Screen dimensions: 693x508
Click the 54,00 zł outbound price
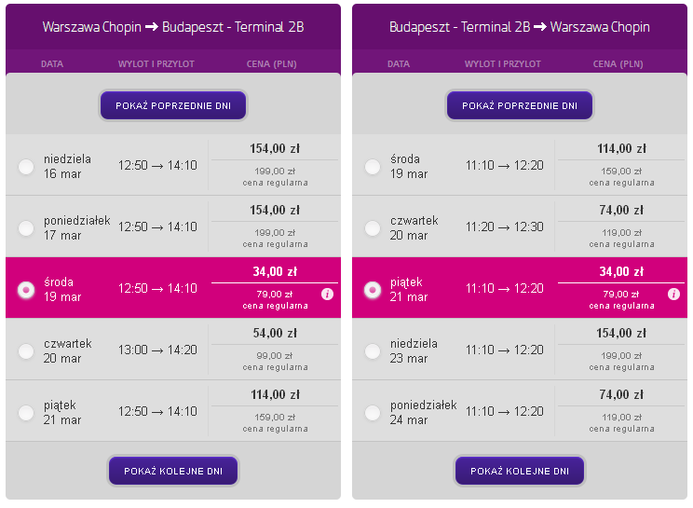(x=275, y=333)
